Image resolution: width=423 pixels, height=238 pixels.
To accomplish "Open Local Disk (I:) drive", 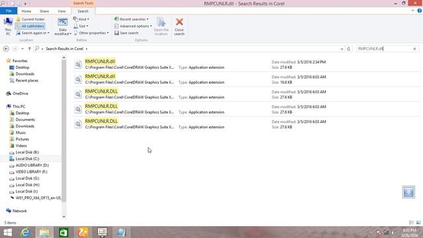I will click(26, 191).
